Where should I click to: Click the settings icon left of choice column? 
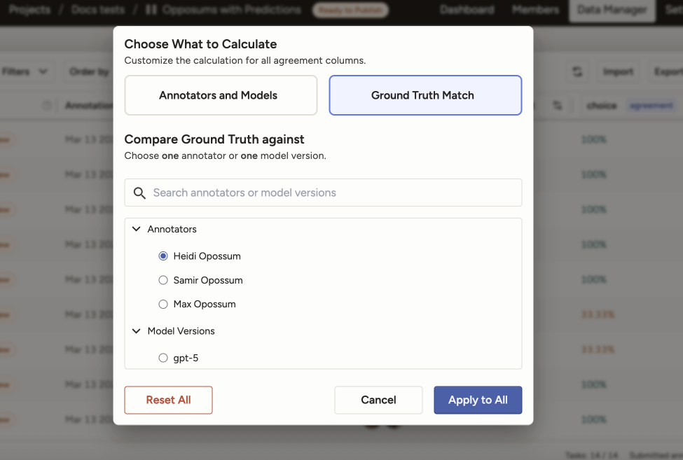tap(558, 106)
